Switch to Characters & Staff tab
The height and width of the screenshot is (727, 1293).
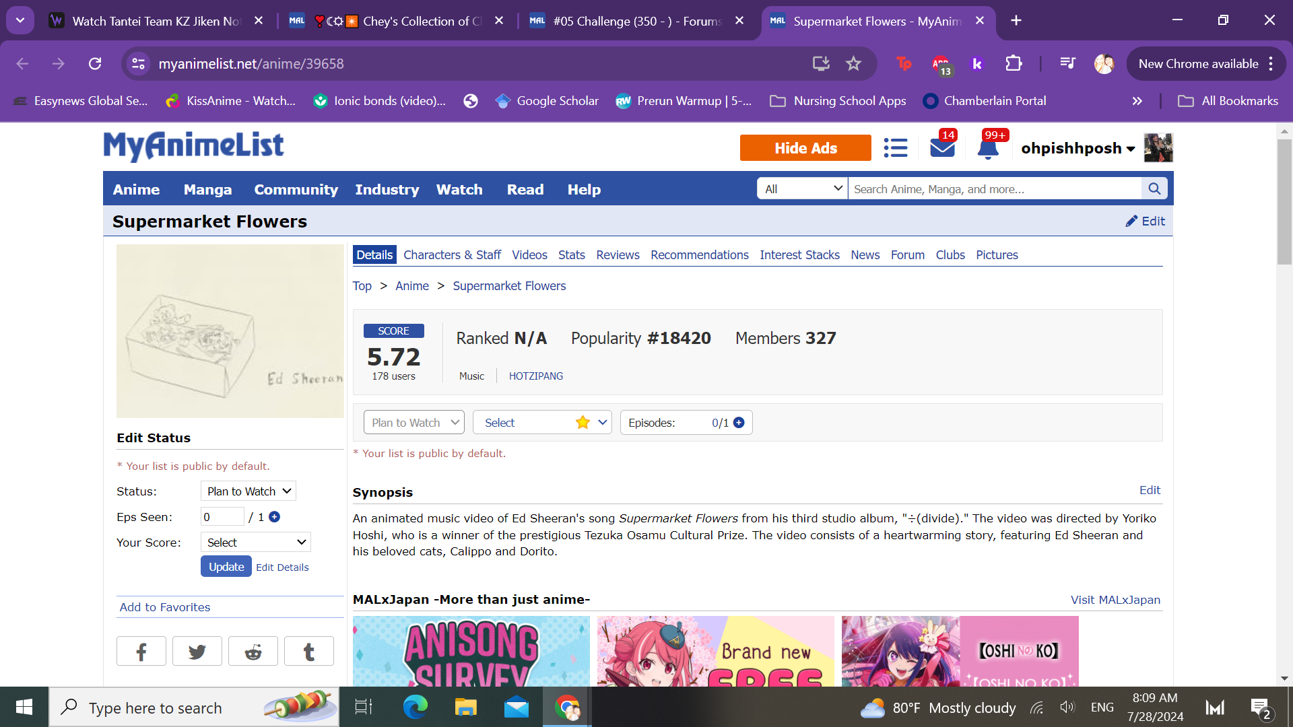pos(452,255)
